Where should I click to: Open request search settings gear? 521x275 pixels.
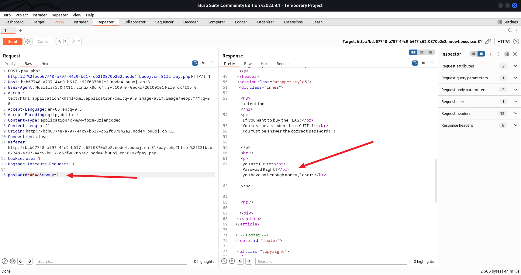(x=12, y=261)
